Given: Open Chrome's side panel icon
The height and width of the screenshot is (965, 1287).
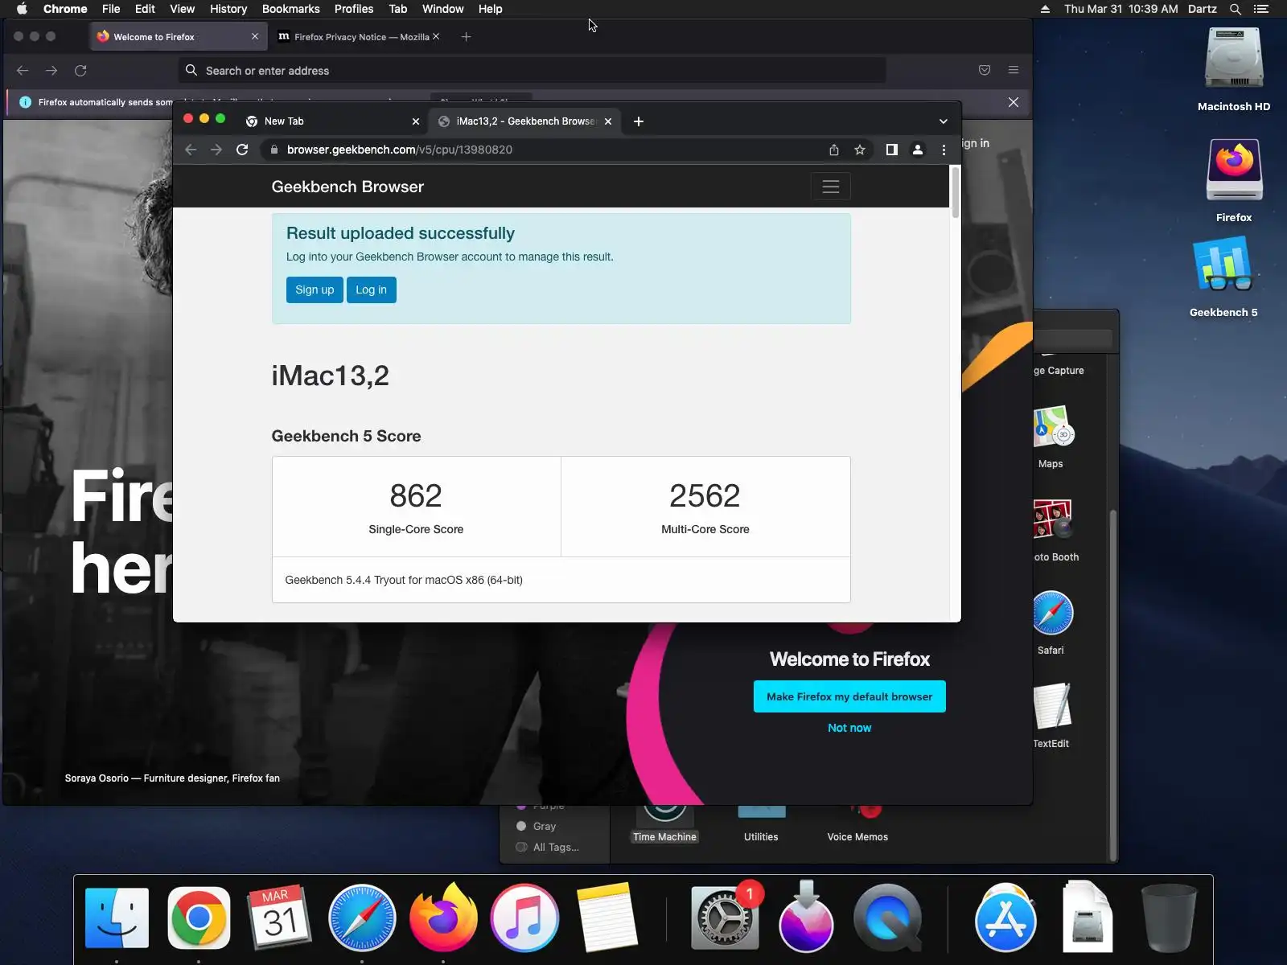Looking at the screenshot, I should tap(891, 150).
